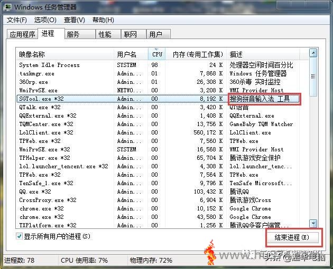Click the 结束进程(E) button
Screen dimensions: 333x269
pos(294,237)
